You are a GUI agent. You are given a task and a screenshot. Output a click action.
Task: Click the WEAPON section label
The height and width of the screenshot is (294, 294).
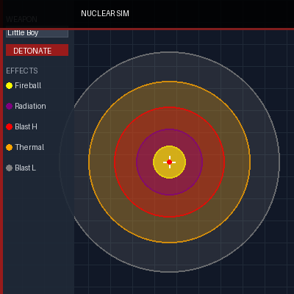[x=21, y=19]
